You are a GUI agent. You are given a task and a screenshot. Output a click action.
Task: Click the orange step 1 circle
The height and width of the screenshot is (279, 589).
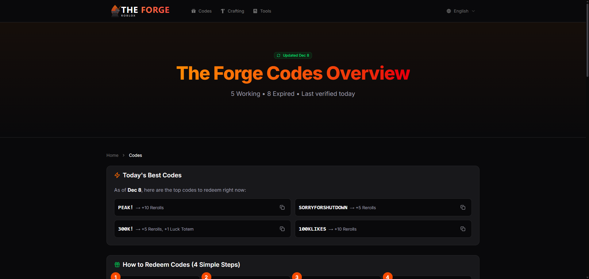[x=116, y=276]
